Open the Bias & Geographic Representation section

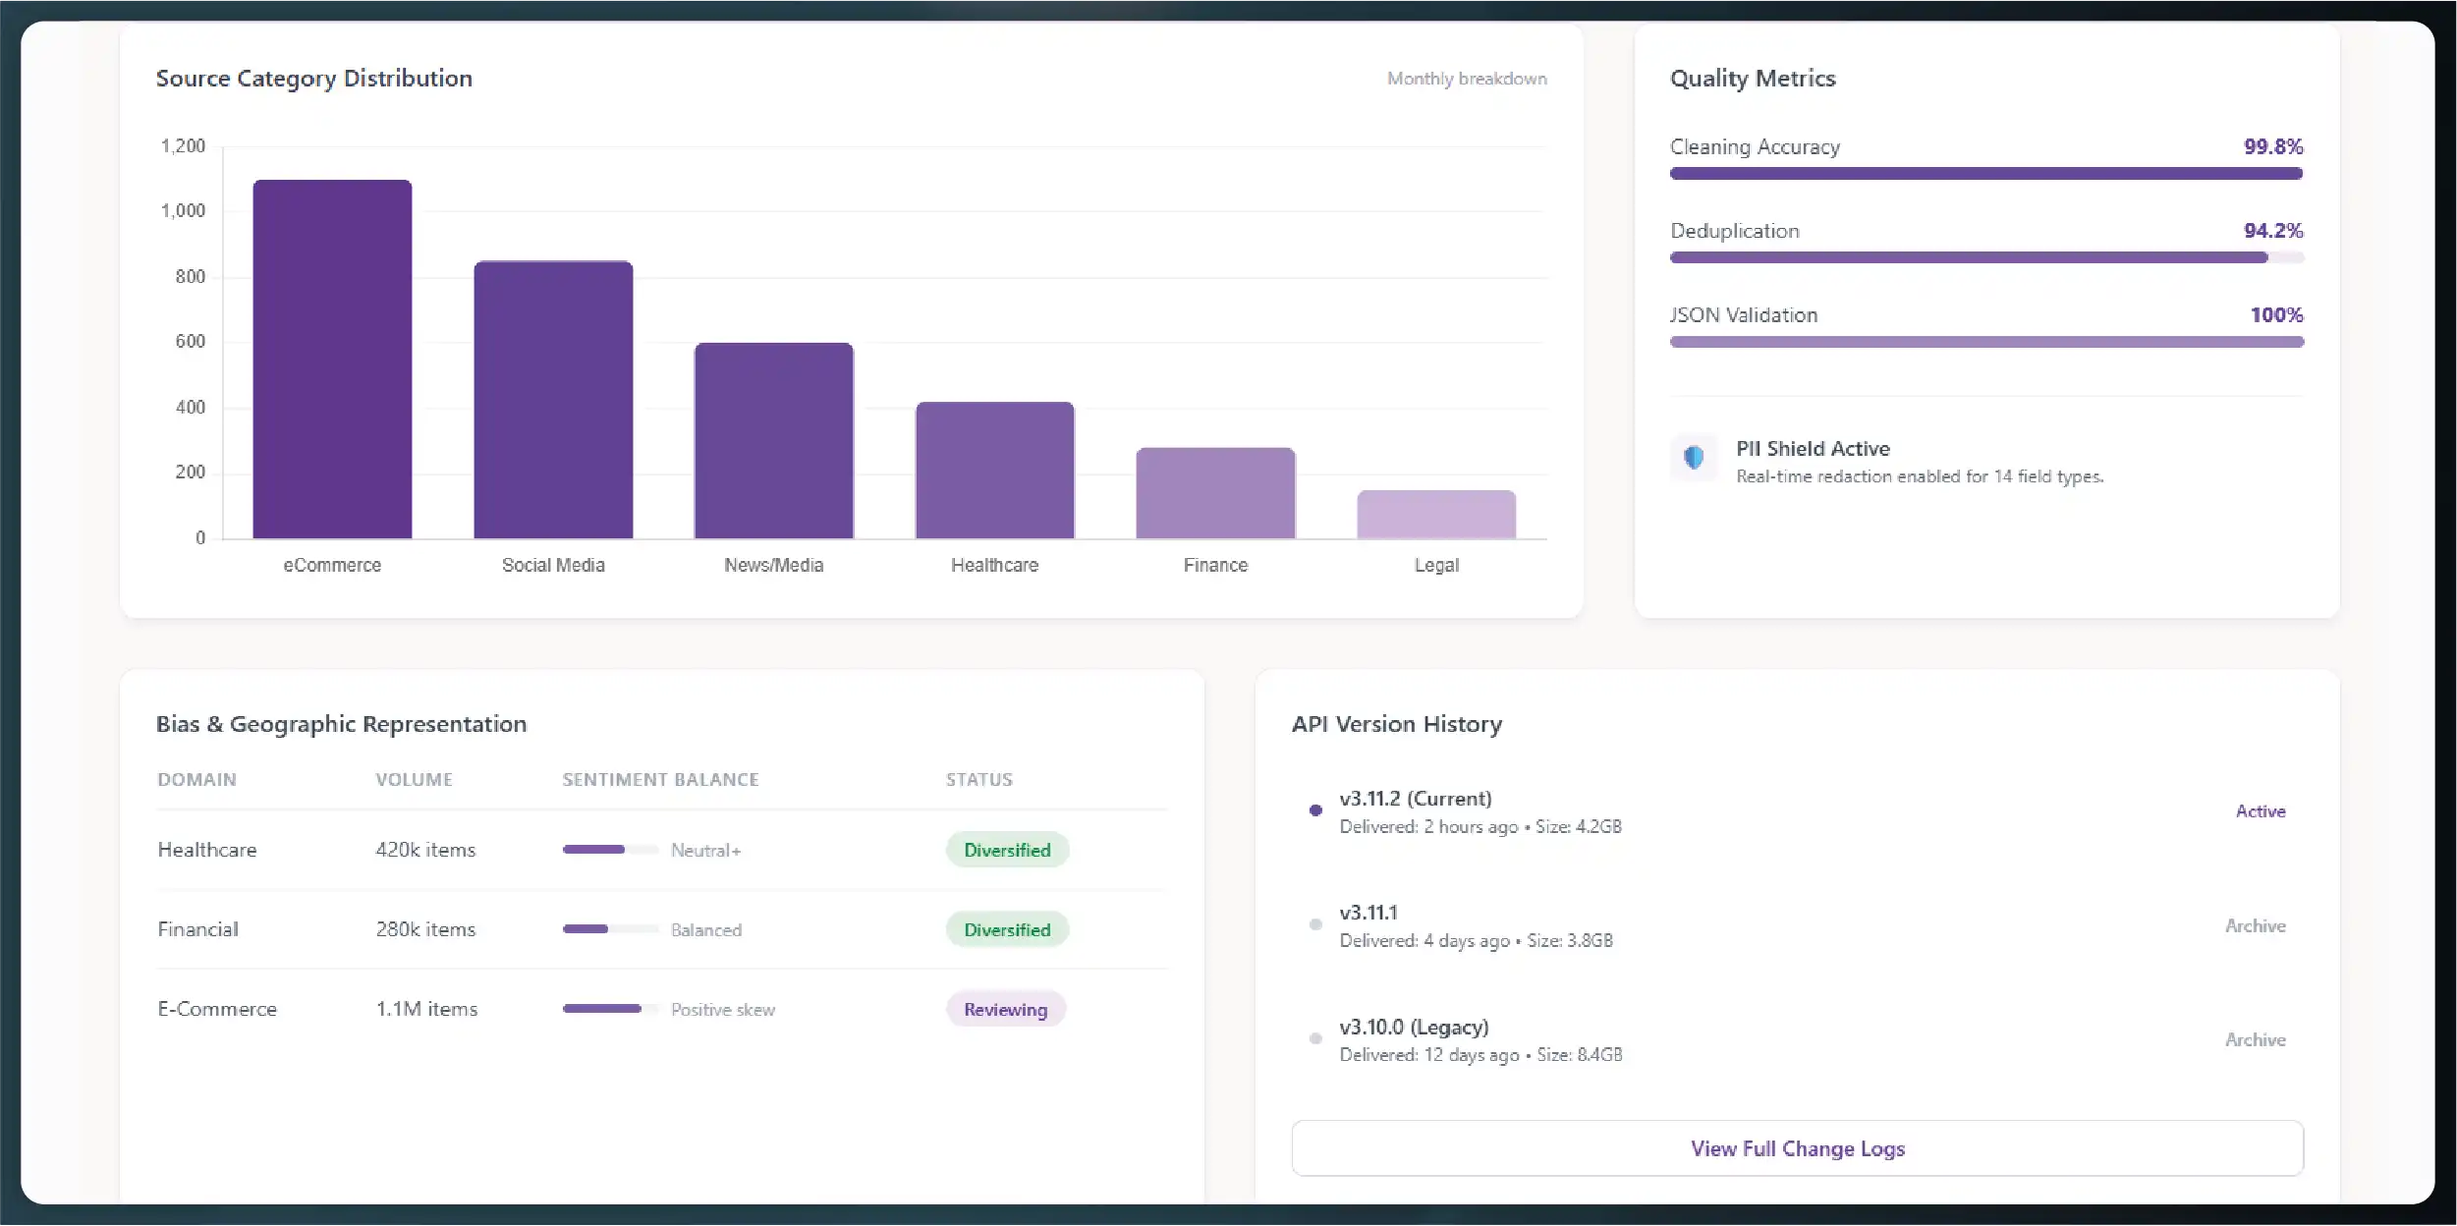click(342, 724)
